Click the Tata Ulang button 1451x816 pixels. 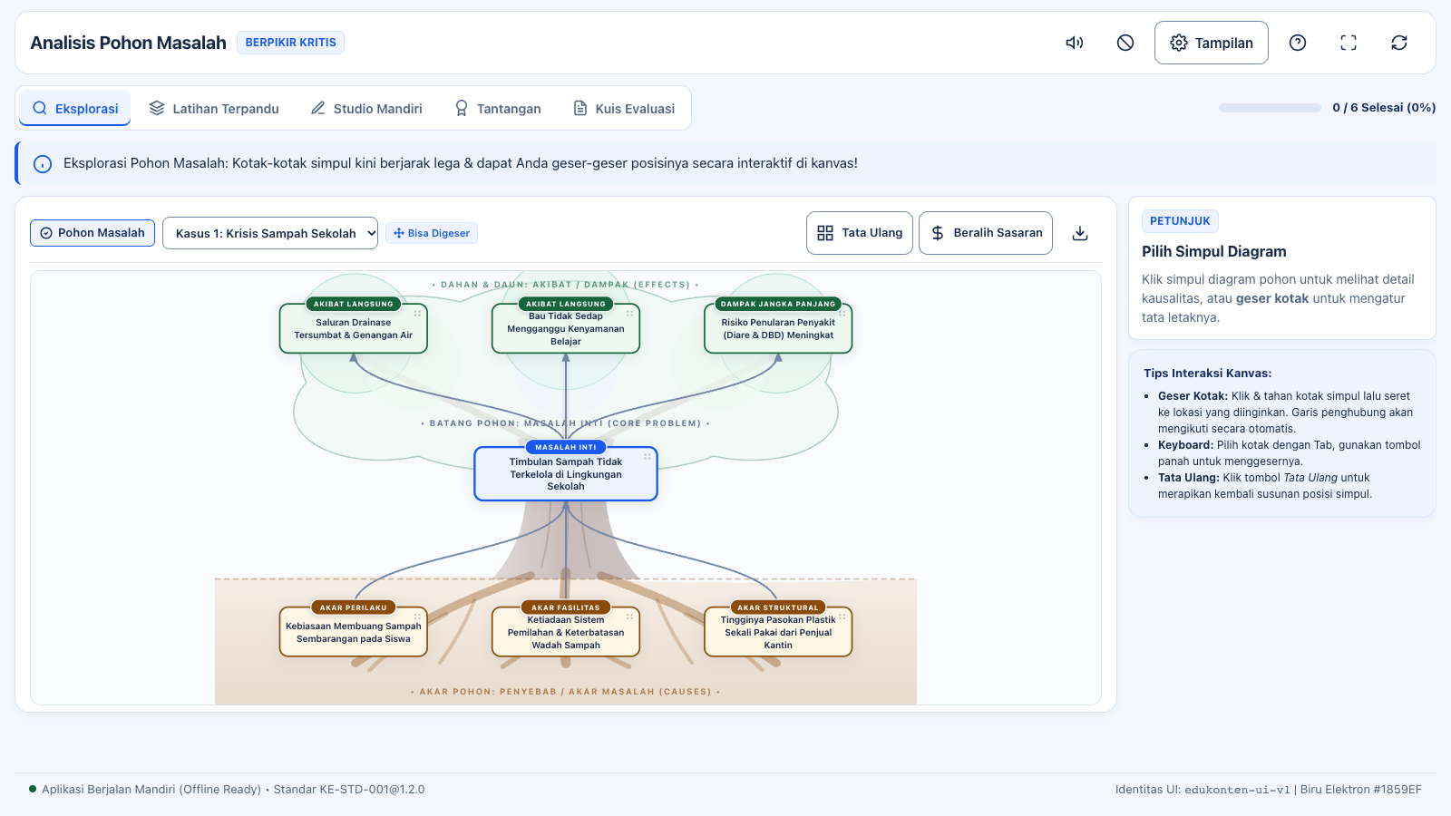(x=860, y=233)
